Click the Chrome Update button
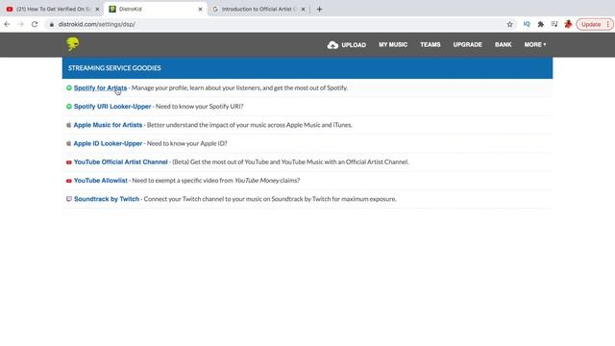Screen dimensions: 615x346 click(591, 24)
